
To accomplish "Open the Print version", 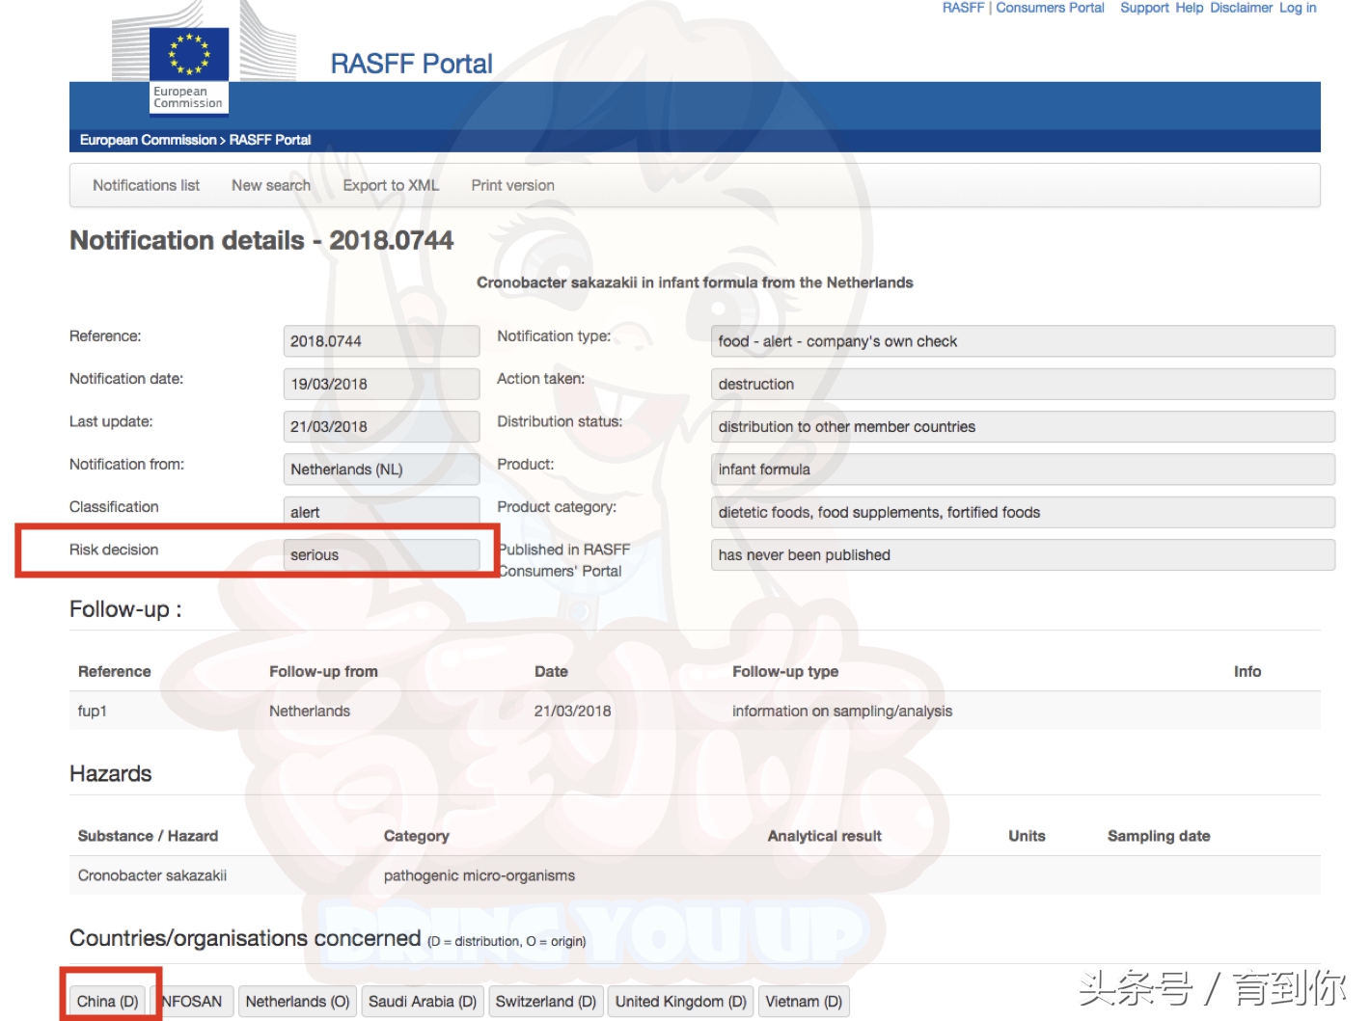I will click(512, 185).
